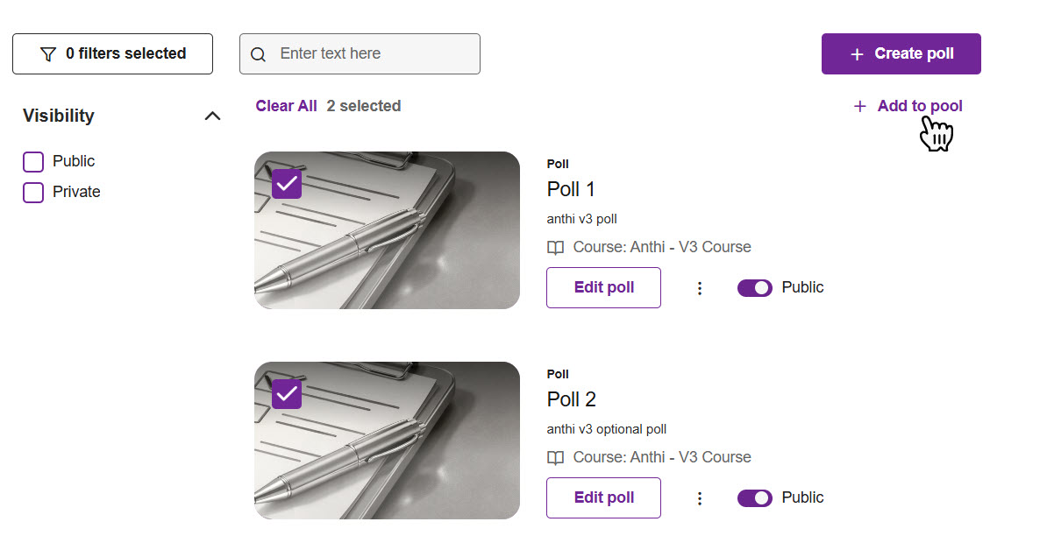Click the plus icon on Create poll

[857, 54]
